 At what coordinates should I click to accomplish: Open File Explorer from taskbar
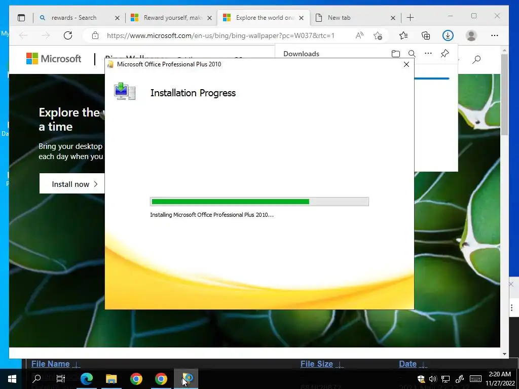[112, 379]
